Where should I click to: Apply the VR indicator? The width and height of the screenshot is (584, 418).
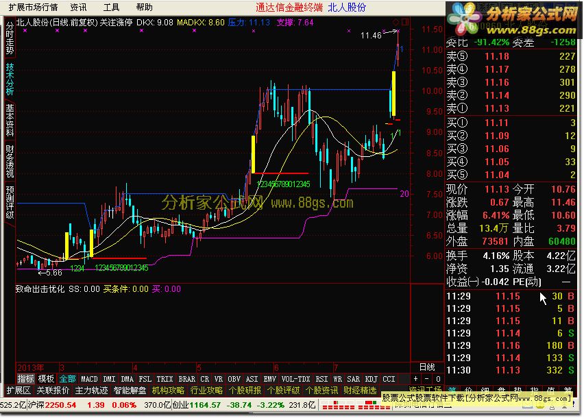pyautogui.click(x=218, y=379)
